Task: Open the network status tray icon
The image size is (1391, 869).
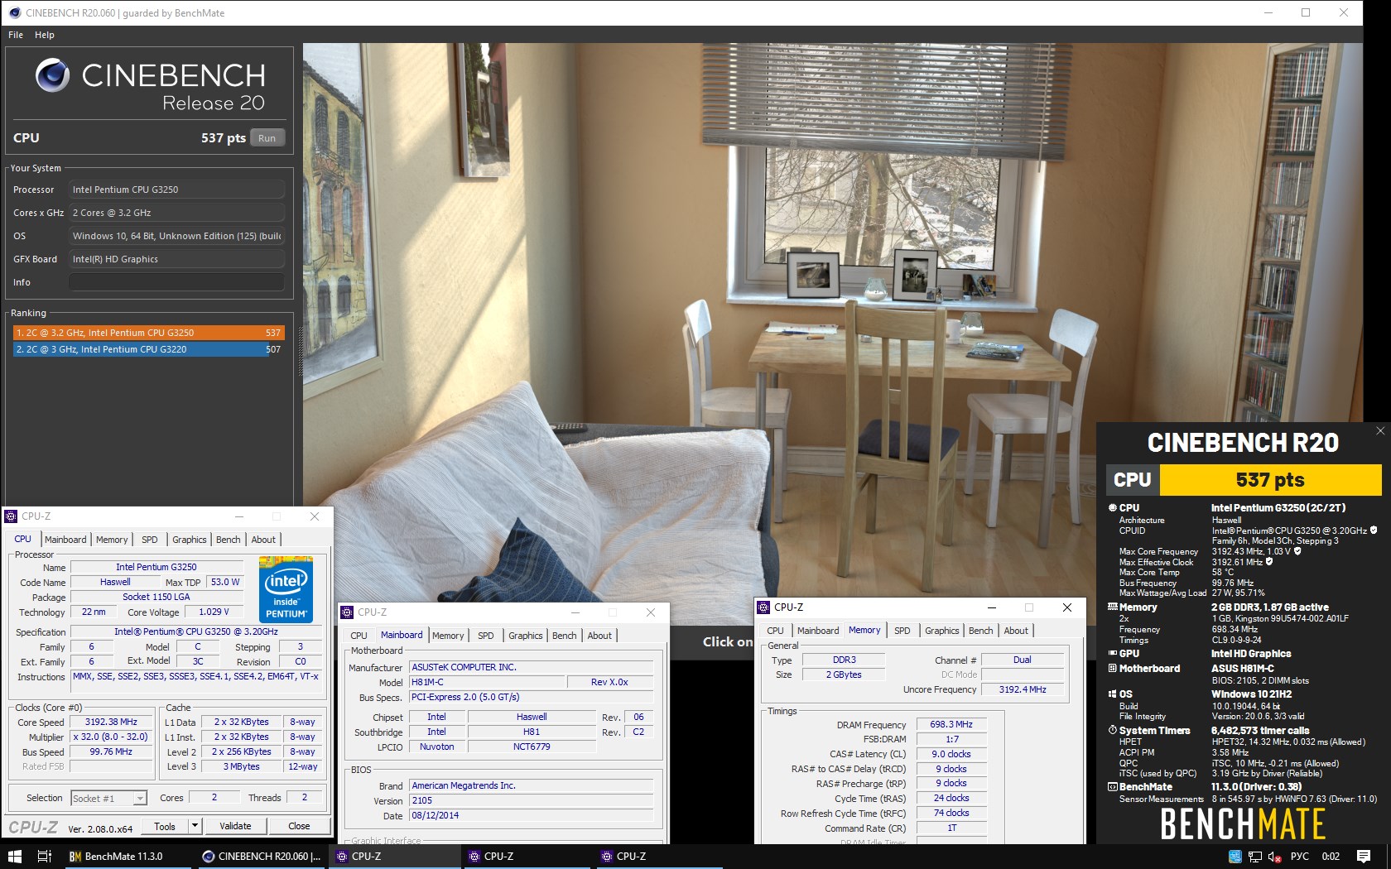Action: tap(1254, 857)
